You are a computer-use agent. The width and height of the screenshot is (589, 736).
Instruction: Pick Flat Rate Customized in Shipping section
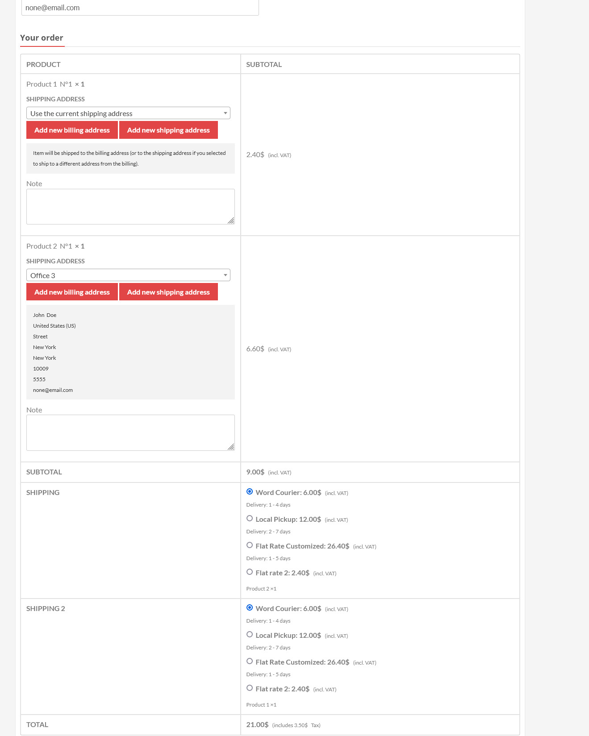(250, 545)
